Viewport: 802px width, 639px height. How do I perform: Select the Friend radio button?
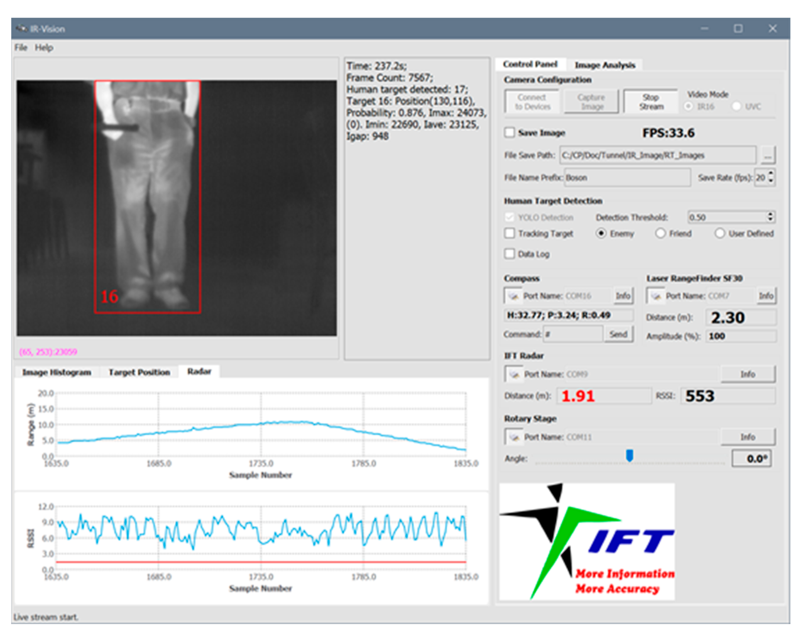click(660, 233)
